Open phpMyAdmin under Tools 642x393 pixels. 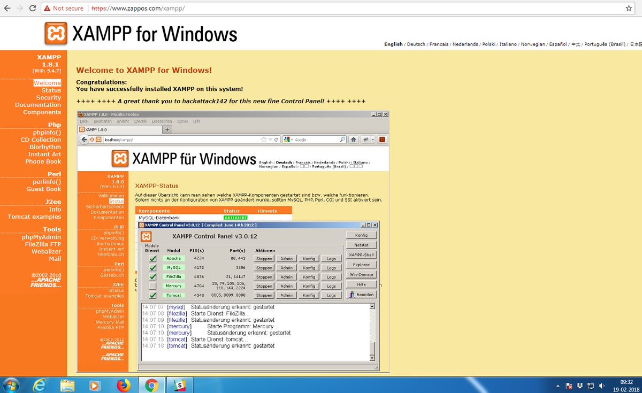click(42, 237)
